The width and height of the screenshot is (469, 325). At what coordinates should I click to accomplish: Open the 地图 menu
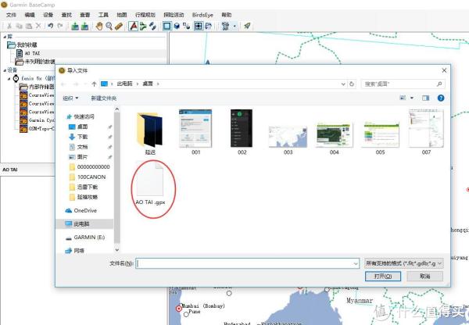pos(122,15)
